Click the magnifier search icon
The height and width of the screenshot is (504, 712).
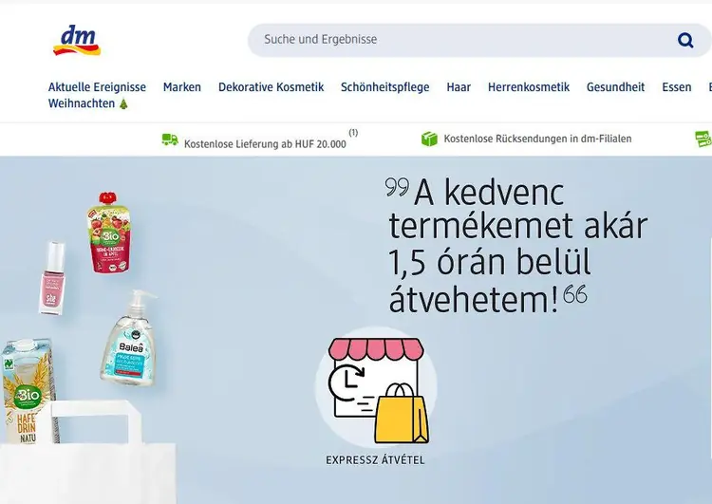pos(685,40)
